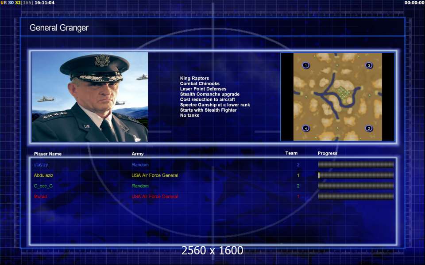The width and height of the screenshot is (425, 265).
Task: Click Cost reduction to aircraft text
Action: tap(207, 99)
